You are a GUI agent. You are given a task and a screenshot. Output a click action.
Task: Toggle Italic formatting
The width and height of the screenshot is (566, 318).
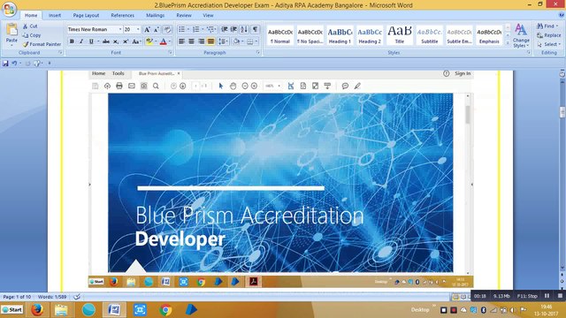point(81,42)
